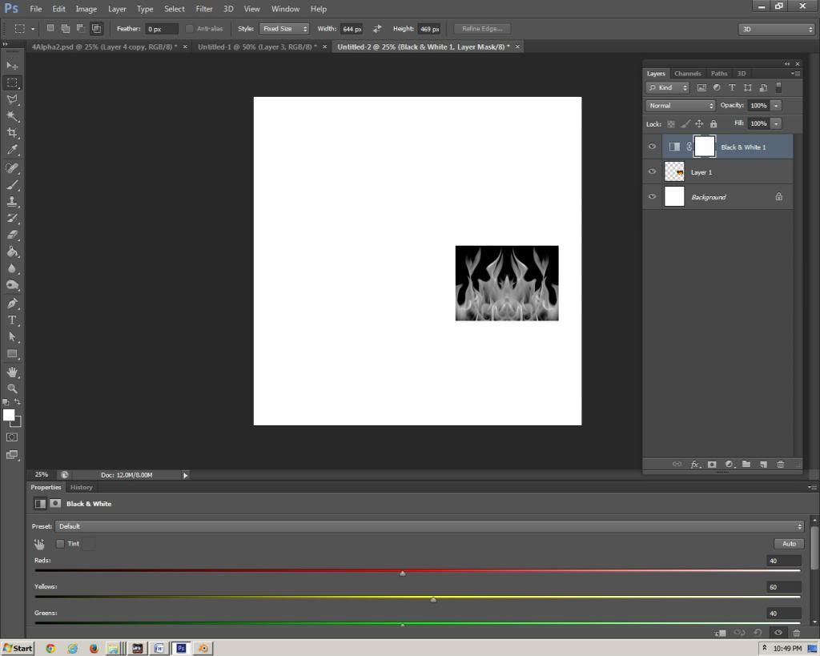820x656 pixels.
Task: Enable the Tint checkbox
Action: pyautogui.click(x=60, y=544)
